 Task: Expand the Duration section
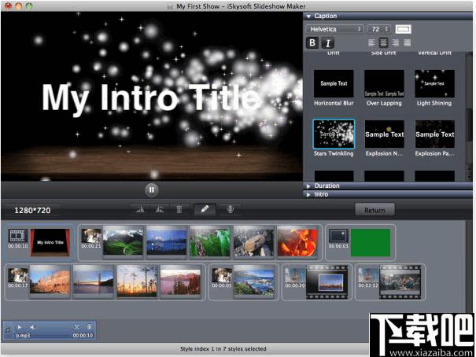(x=308, y=186)
